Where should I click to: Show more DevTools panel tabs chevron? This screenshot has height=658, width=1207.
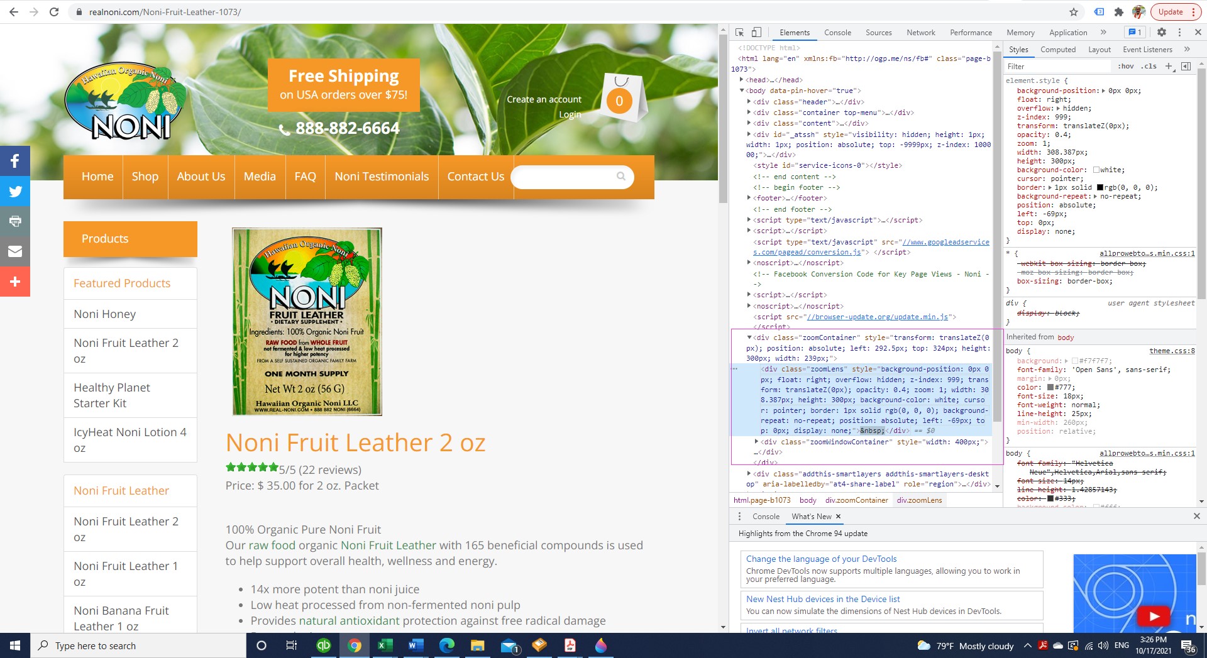click(1103, 32)
